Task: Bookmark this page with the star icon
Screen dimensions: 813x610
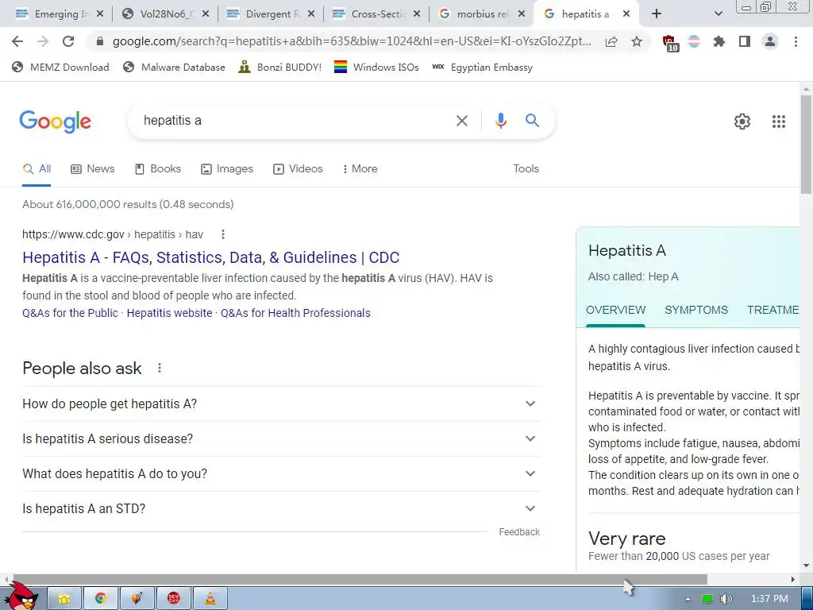Action: coord(637,41)
